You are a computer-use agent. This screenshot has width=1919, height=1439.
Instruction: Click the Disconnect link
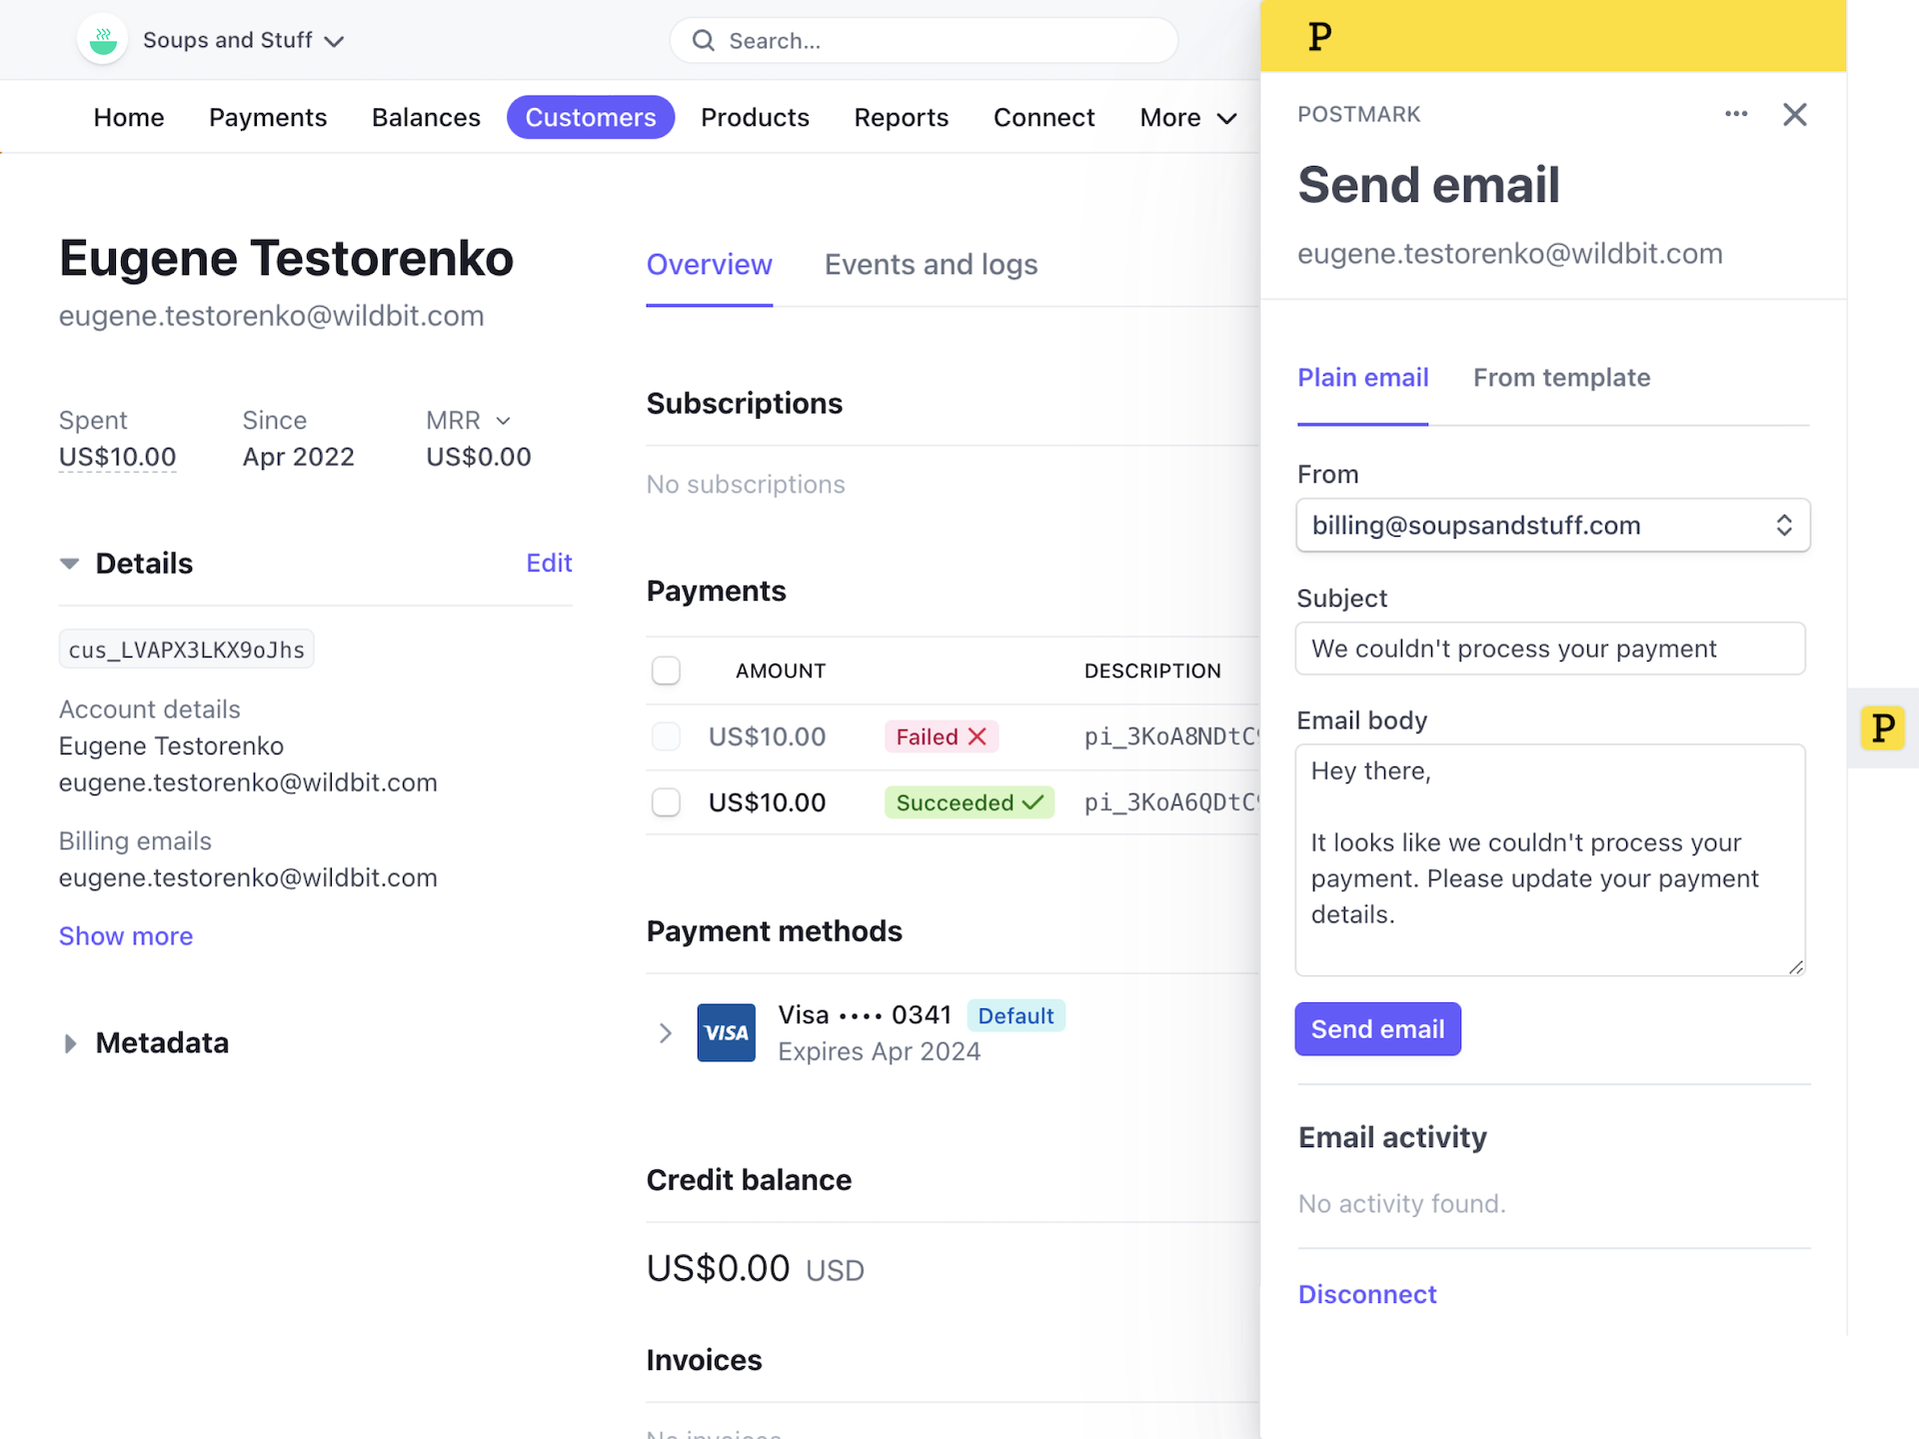[x=1366, y=1293]
